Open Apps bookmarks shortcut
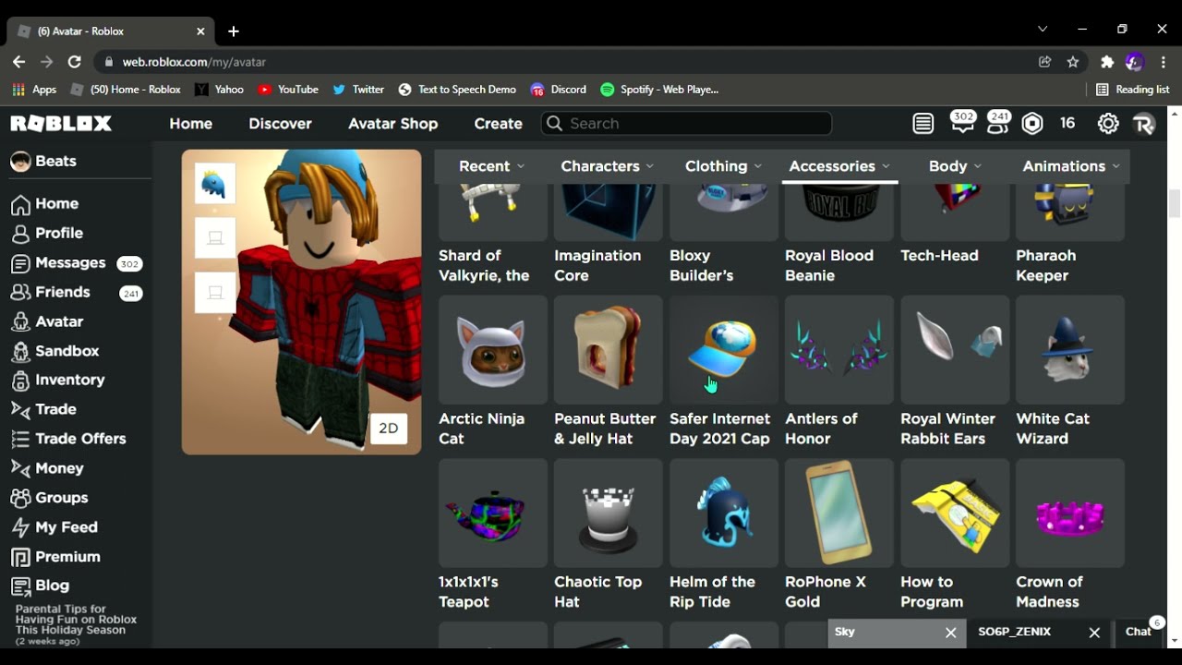1182x665 pixels. coord(34,90)
